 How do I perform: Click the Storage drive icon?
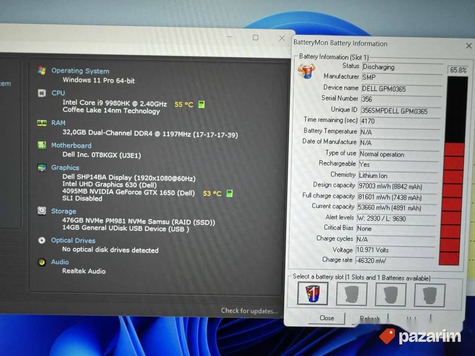pos(42,210)
